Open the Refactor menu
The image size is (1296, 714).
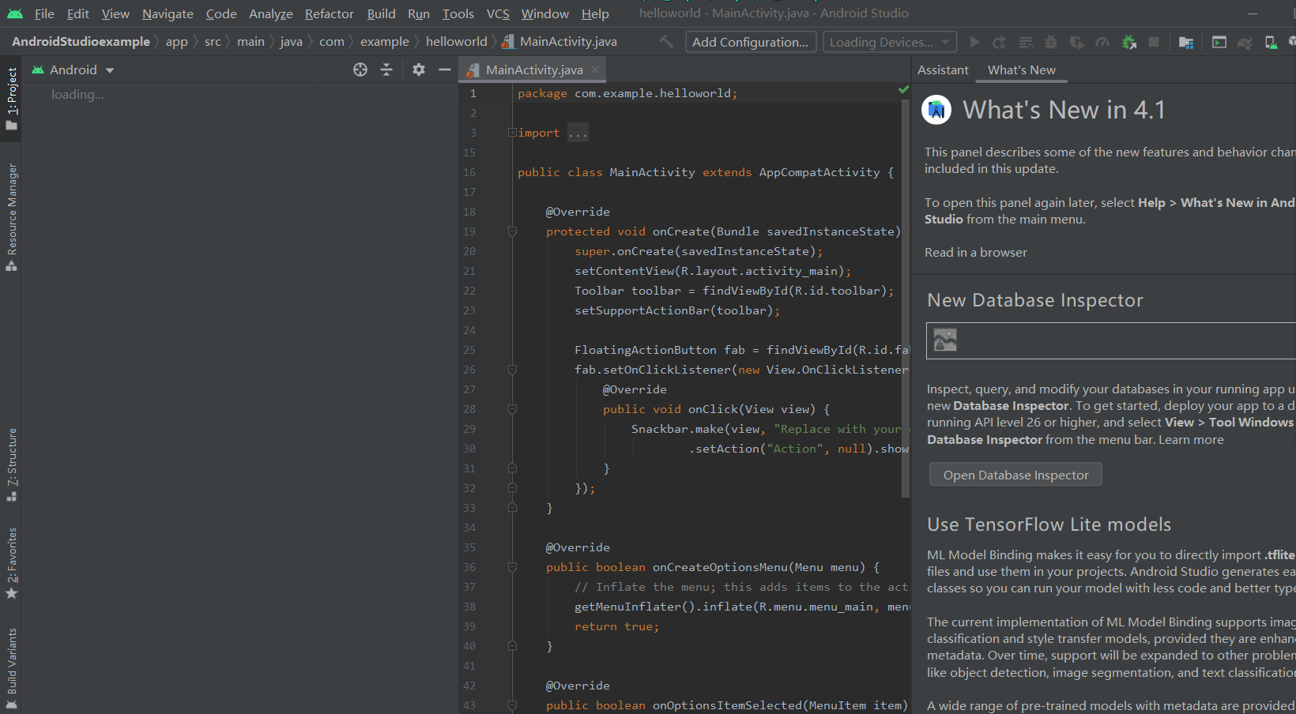pos(330,13)
